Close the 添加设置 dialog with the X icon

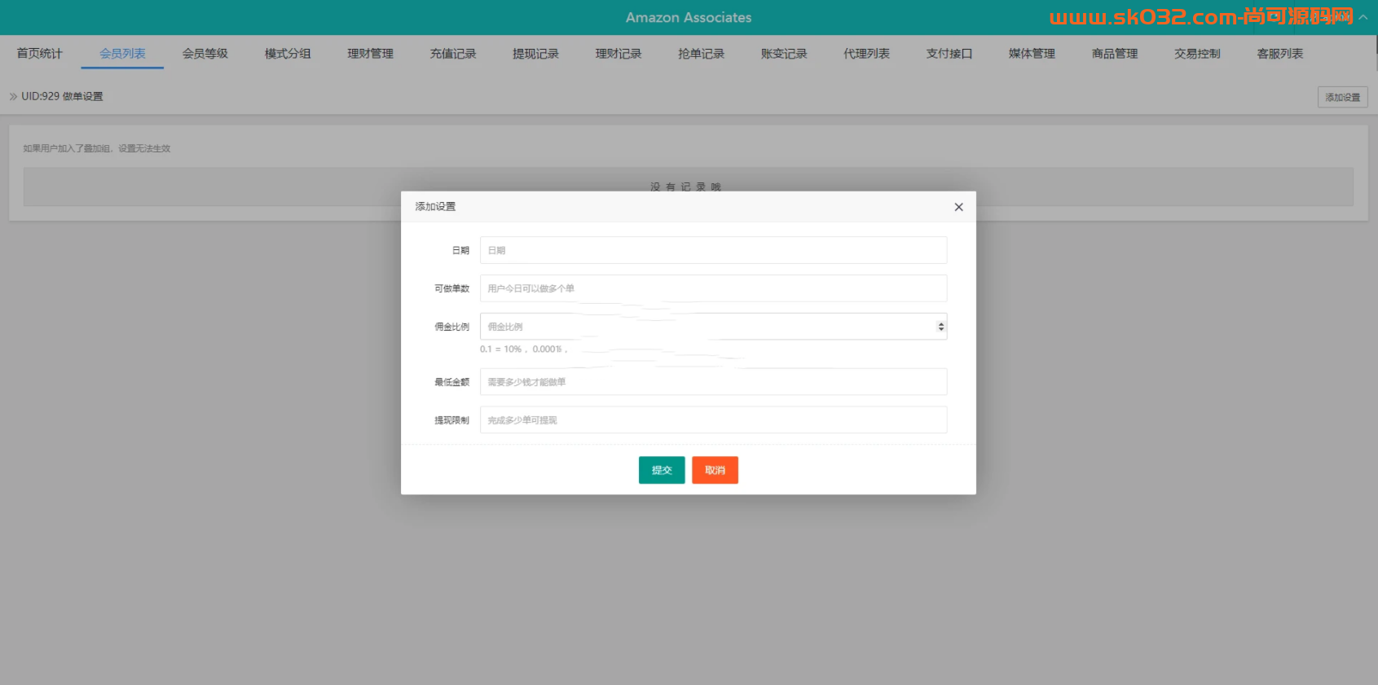[958, 207]
